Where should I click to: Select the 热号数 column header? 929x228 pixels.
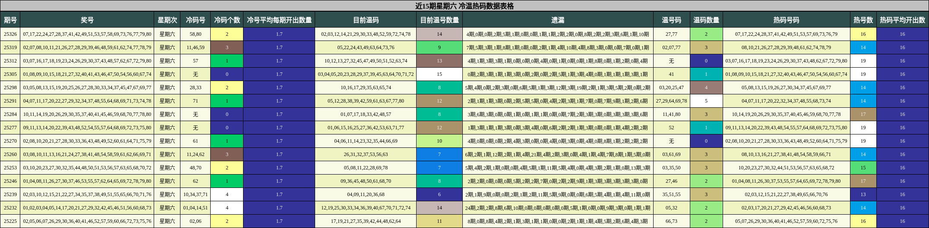[863, 20]
